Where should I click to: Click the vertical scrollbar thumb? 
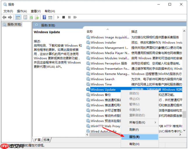point(184,115)
